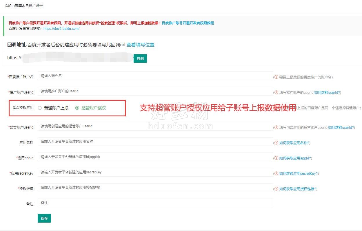The image size is (362, 231).
Task: Click info icon beside 推广账户userId hint
Action: click(x=276, y=92)
